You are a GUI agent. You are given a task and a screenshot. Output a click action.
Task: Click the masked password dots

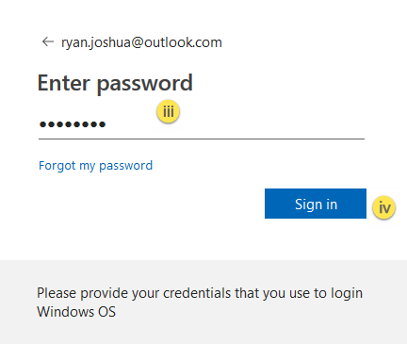73,124
